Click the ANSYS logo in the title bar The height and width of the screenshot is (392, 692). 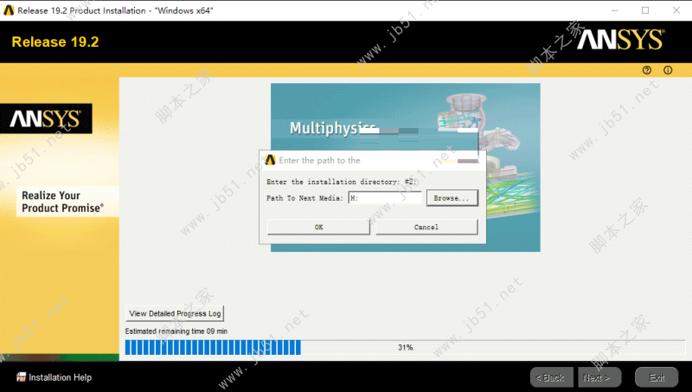tap(9, 10)
